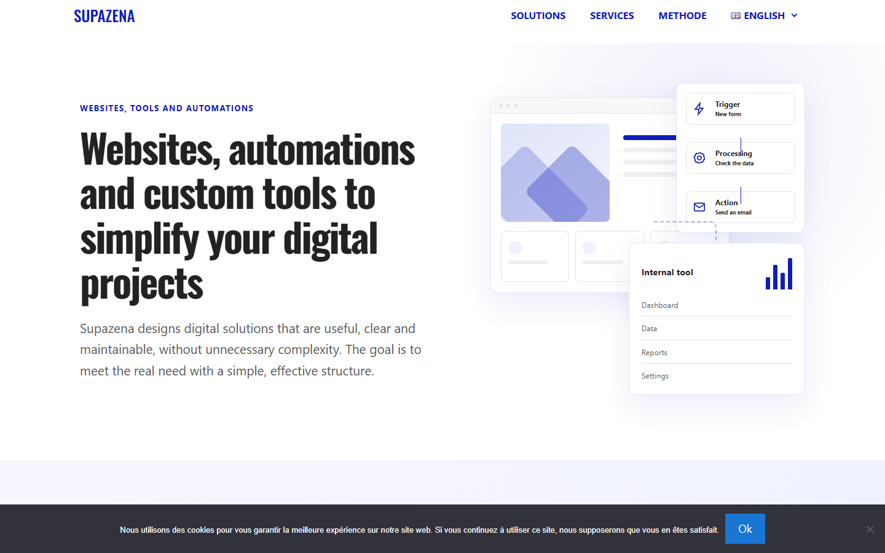The image size is (885, 553).
Task: Click the French cookie notice text
Action: pyautogui.click(x=419, y=530)
